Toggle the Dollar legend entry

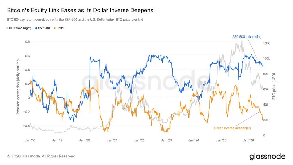pos(59,28)
